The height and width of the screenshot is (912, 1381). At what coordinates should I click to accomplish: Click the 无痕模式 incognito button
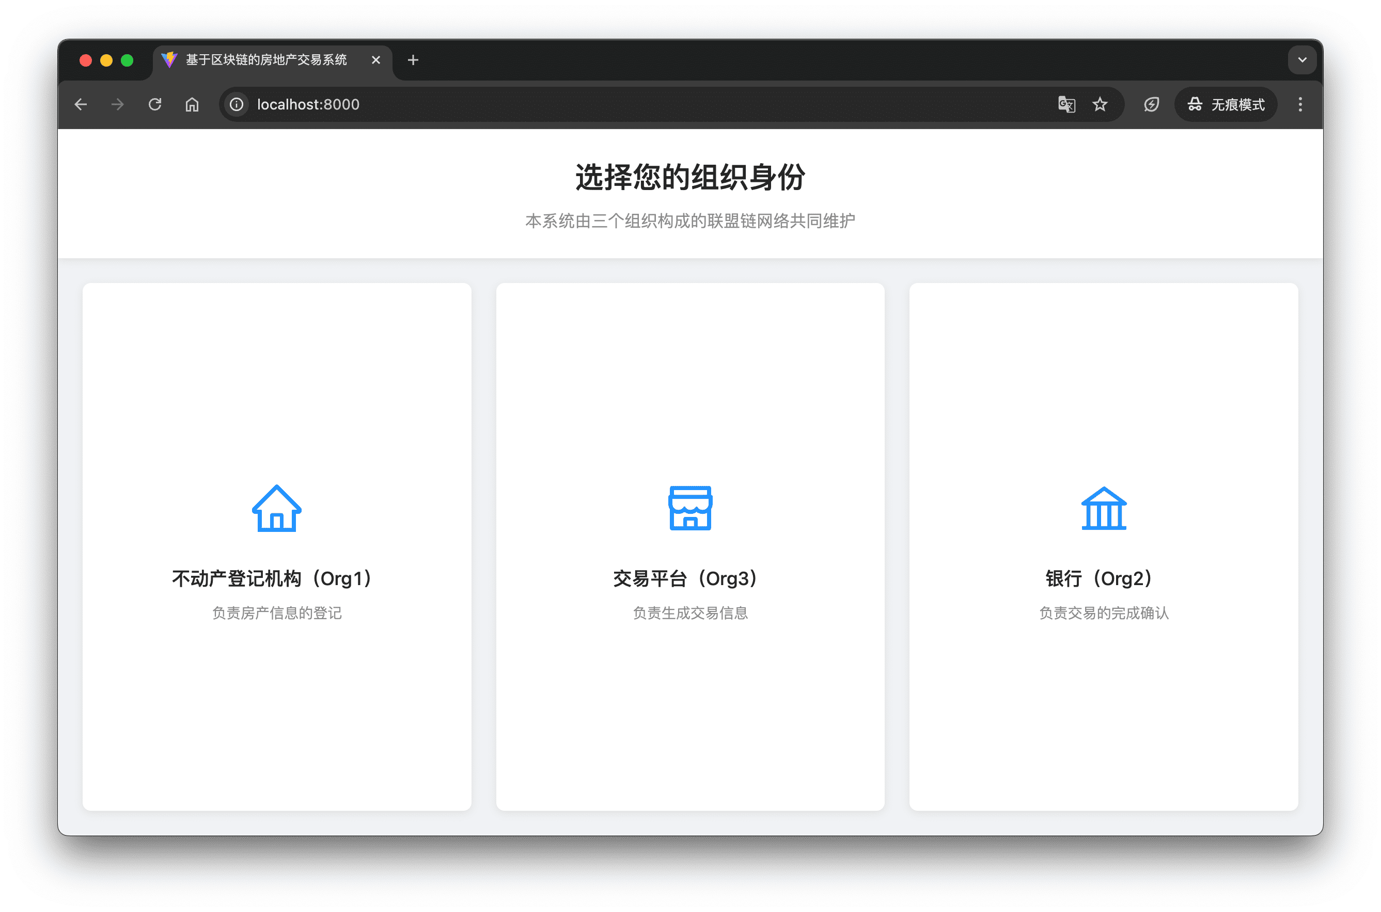pyautogui.click(x=1226, y=105)
